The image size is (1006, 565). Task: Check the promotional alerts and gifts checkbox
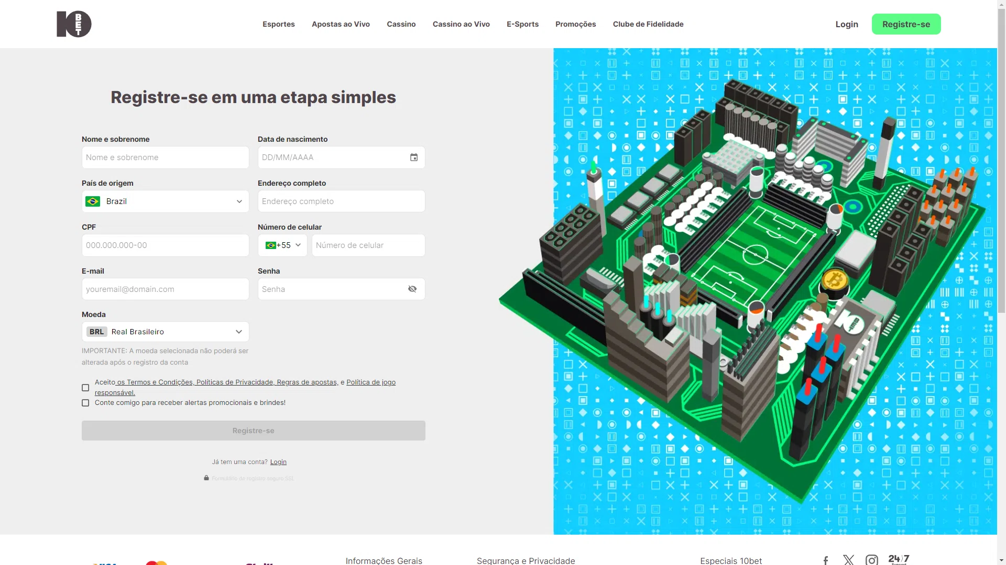tap(85, 403)
